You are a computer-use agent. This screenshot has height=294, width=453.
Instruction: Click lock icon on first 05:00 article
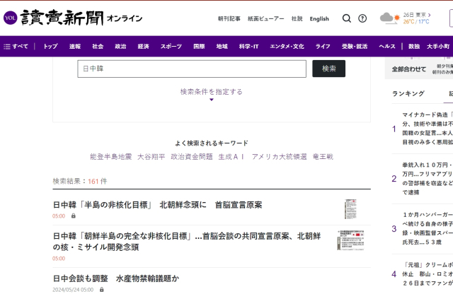(74, 216)
